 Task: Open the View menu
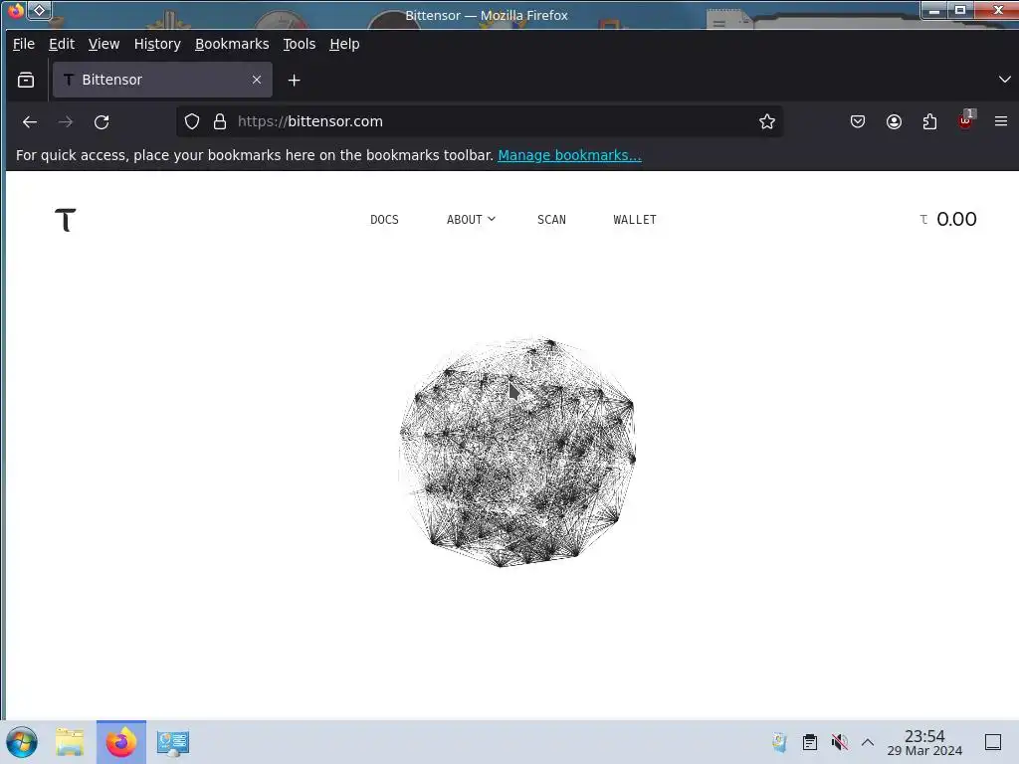coord(103,44)
